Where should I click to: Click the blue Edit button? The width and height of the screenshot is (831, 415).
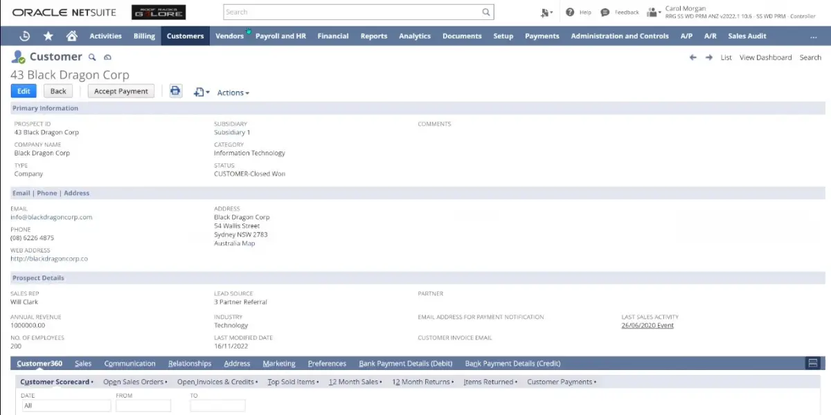click(x=24, y=91)
